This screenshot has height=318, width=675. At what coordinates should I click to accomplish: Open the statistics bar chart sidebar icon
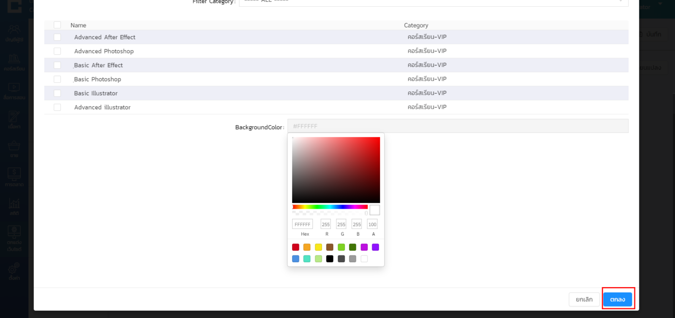click(x=13, y=204)
